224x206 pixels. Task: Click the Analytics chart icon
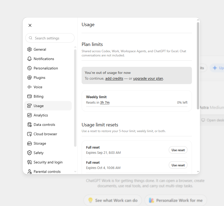pyautogui.click(x=29, y=115)
